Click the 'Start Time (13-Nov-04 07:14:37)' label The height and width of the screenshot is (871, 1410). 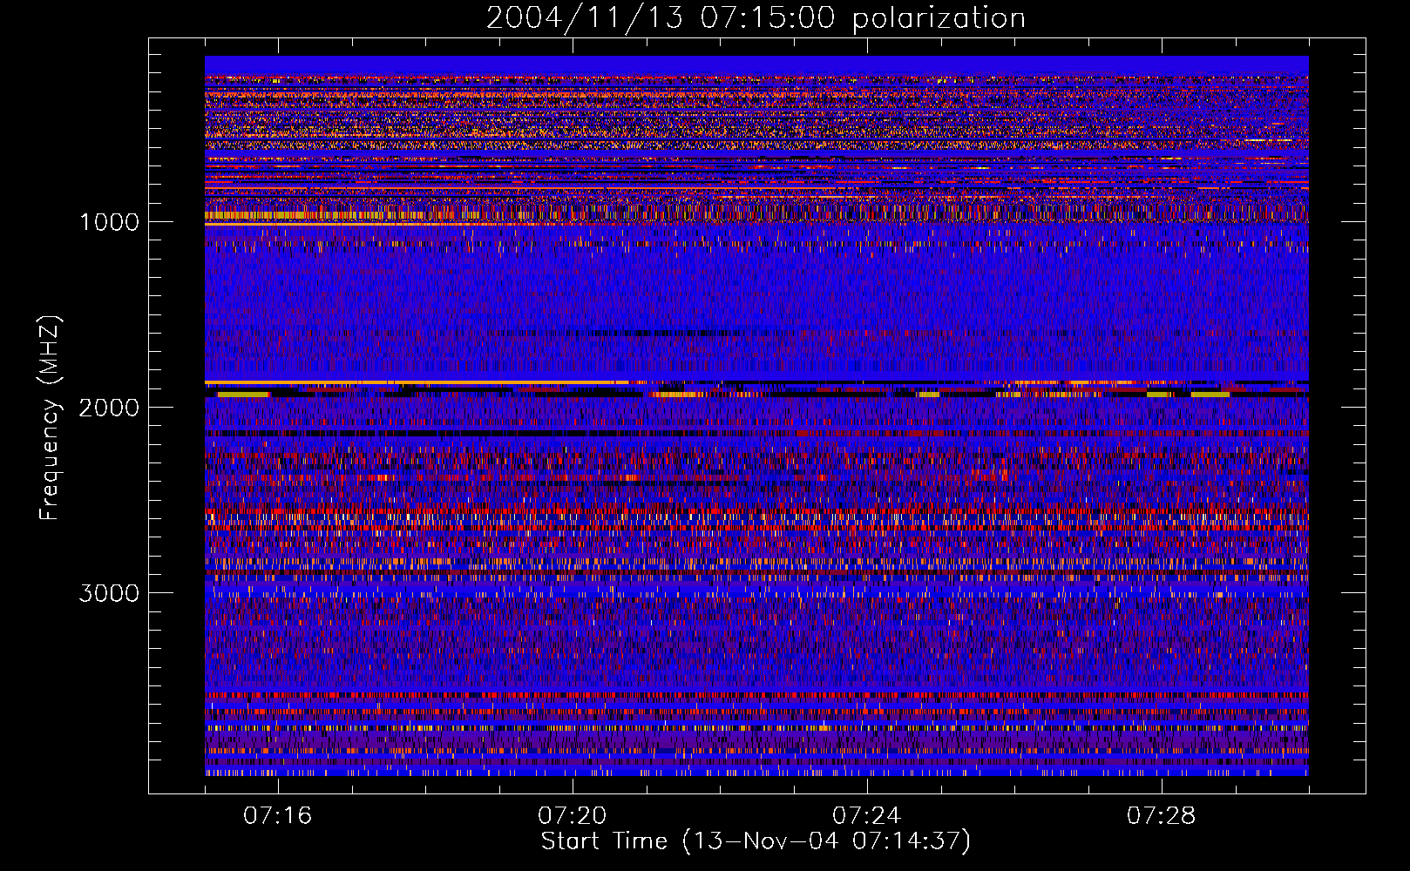[x=756, y=841]
